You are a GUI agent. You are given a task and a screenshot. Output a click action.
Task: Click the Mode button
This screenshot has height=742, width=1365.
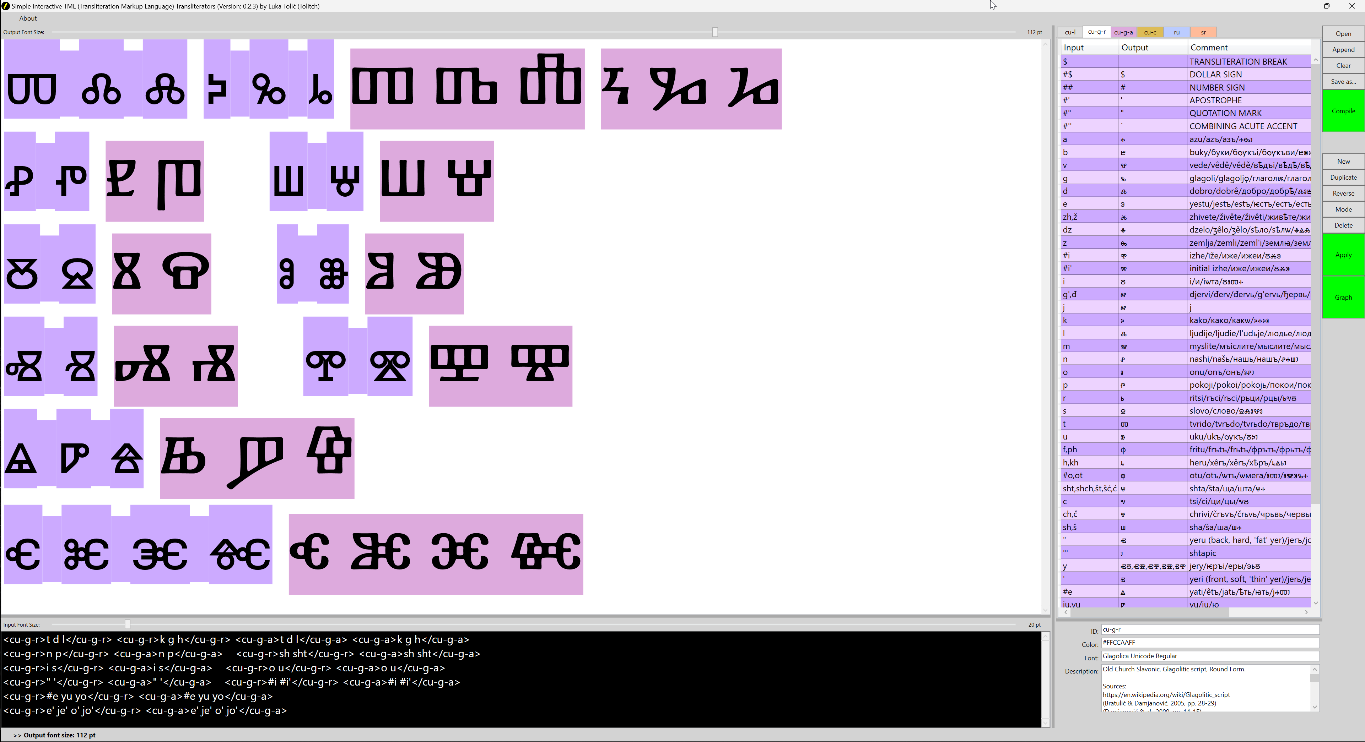pos(1343,209)
